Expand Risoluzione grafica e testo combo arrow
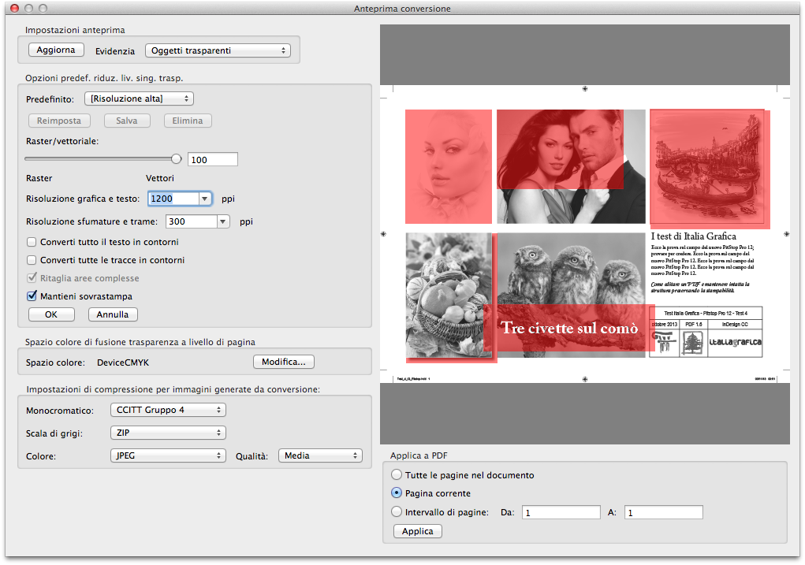The width and height of the screenshot is (805, 565). pos(205,199)
